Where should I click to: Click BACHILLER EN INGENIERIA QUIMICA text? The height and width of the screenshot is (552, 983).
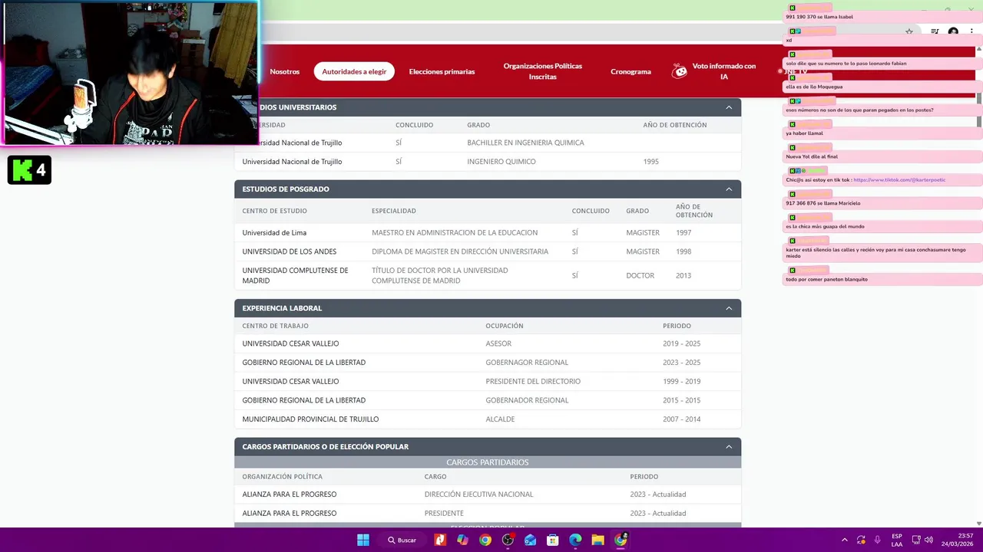pos(525,143)
